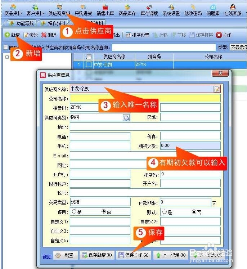Click 新增 add supplier toolbar button
The width and height of the screenshot is (247, 269).
[12, 35]
